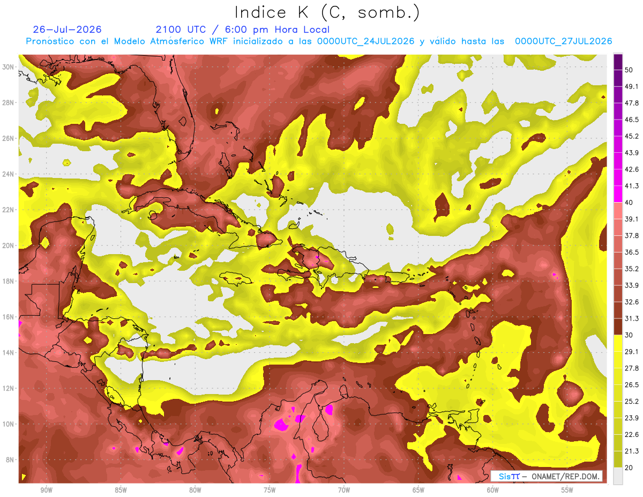Viewport: 643px width, 497px height.
Task: Click the dark brown swatch between 30 and 31.3
Action: (x=618, y=327)
